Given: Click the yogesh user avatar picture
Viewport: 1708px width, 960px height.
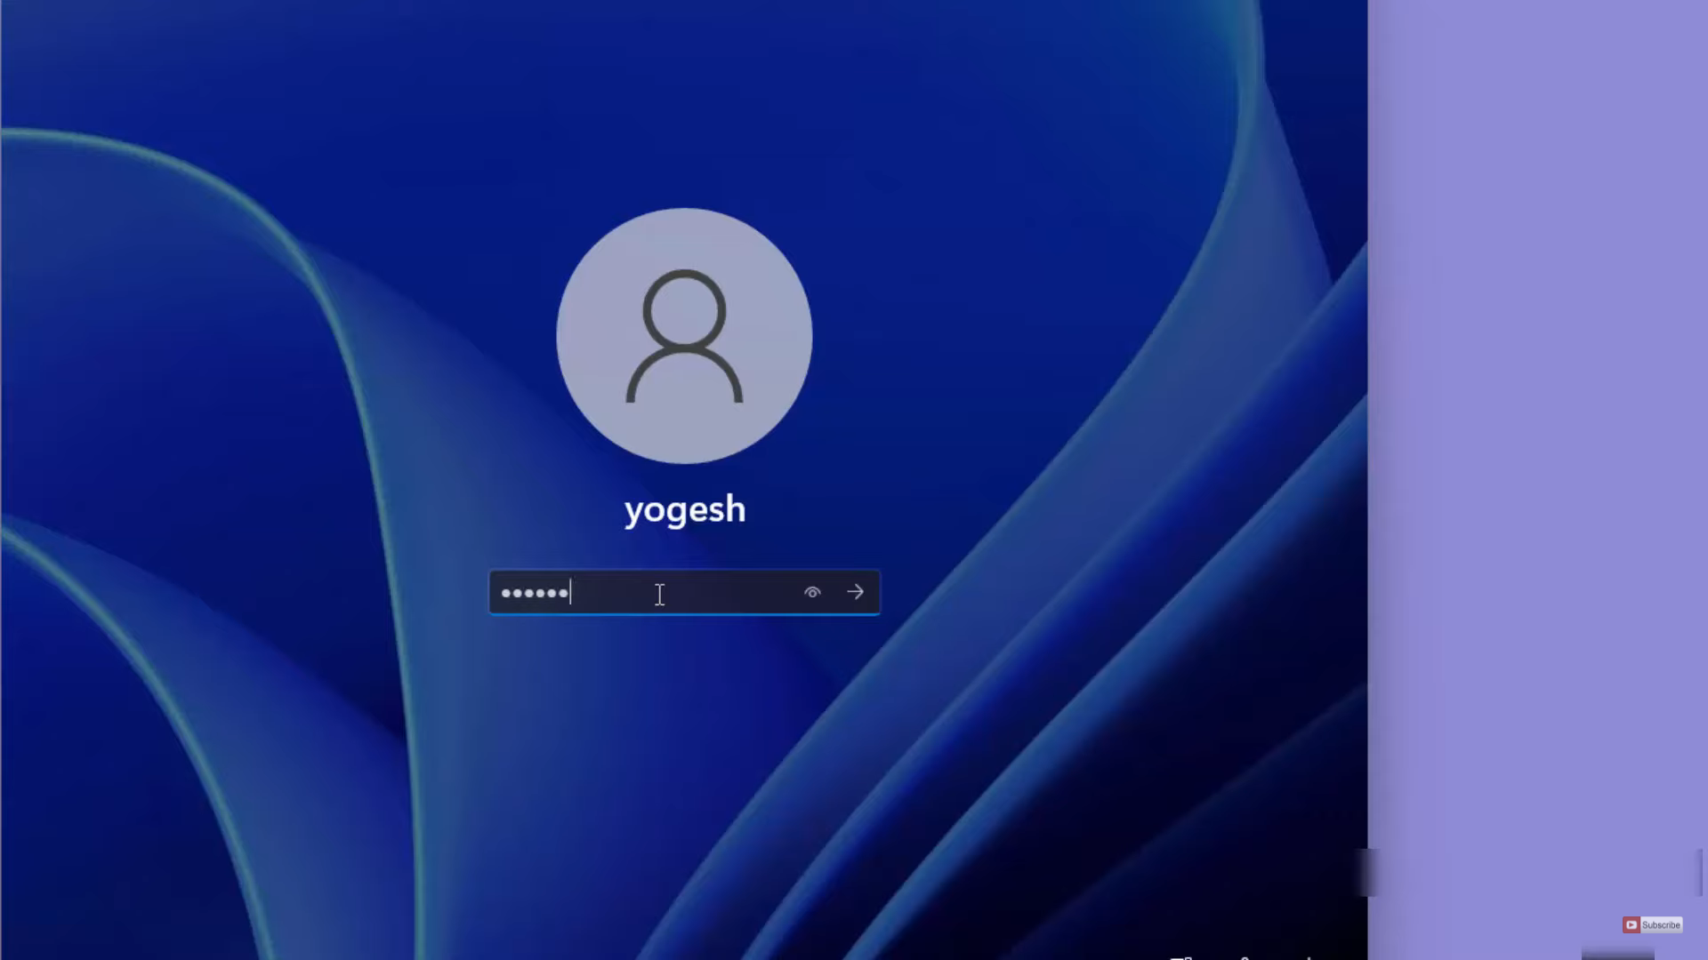Looking at the screenshot, I should [684, 336].
